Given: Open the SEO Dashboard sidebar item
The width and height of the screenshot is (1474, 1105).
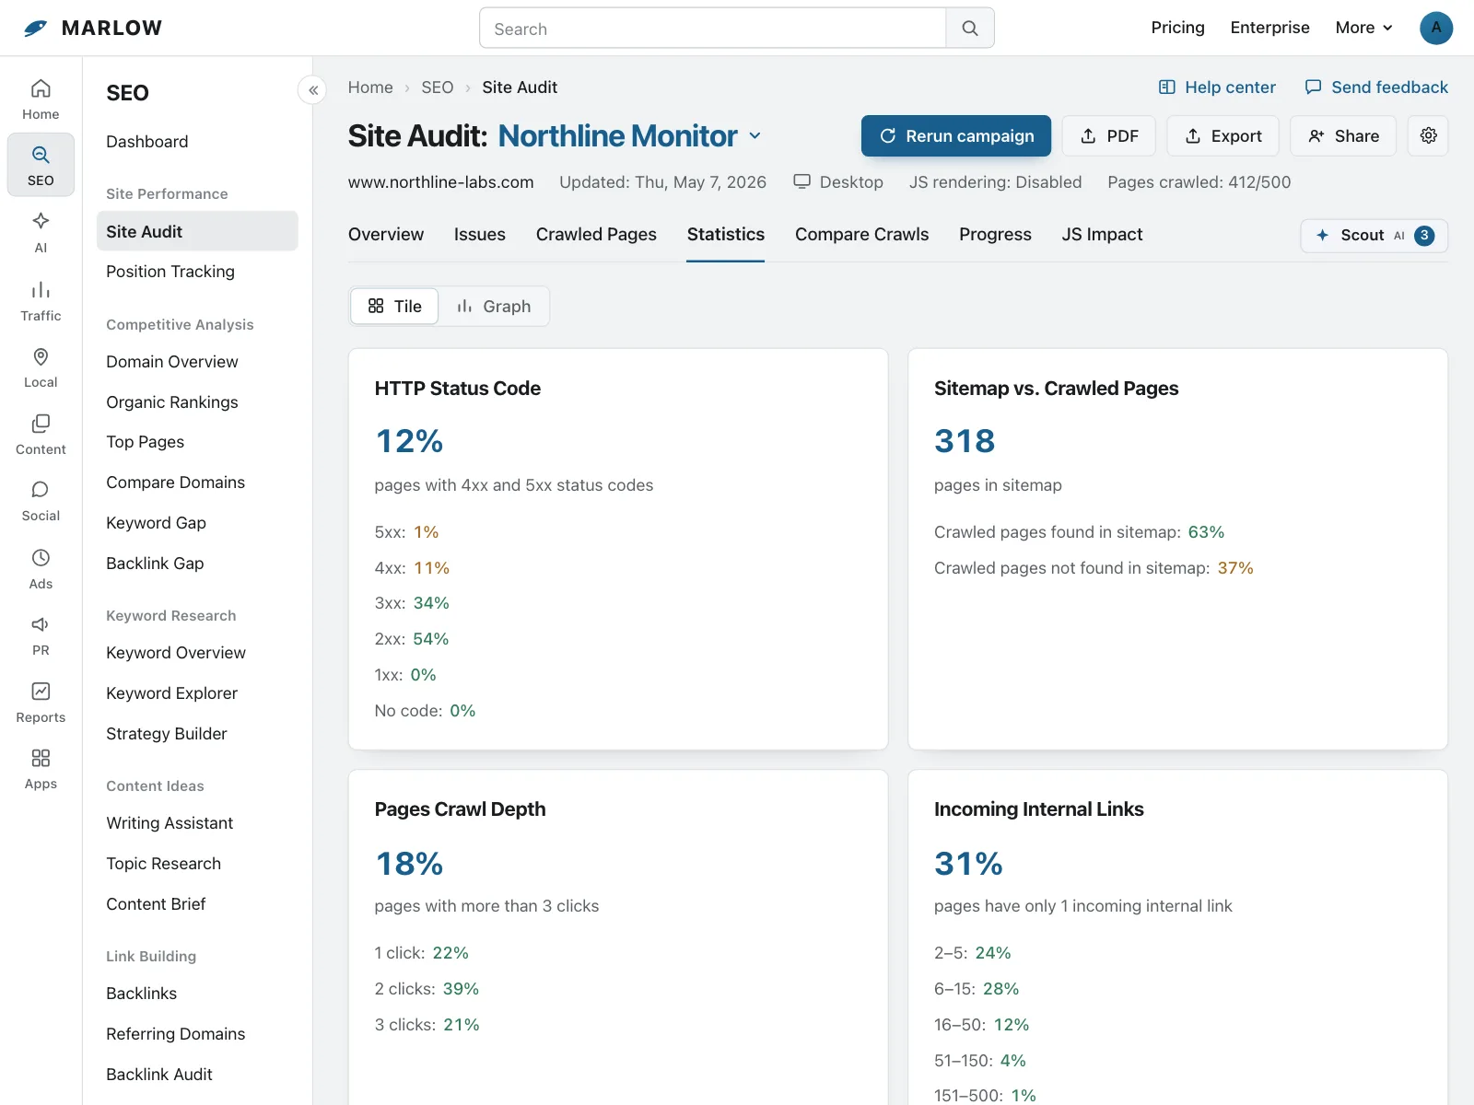Looking at the screenshot, I should (x=197, y=142).
